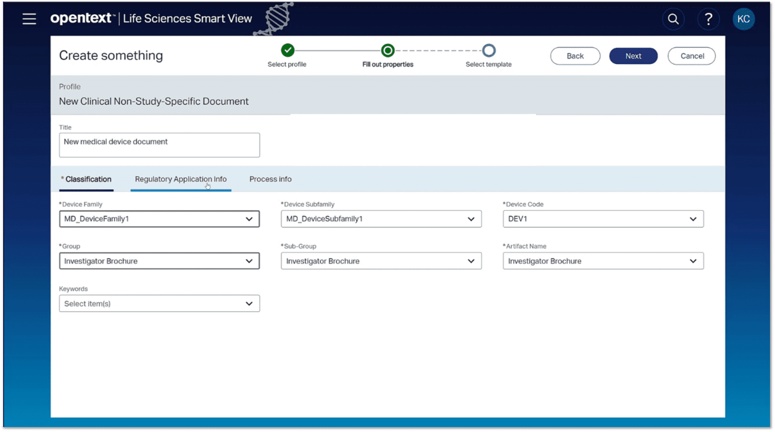Expand the Device Subfamily dropdown
775x432 pixels.
[470, 219]
